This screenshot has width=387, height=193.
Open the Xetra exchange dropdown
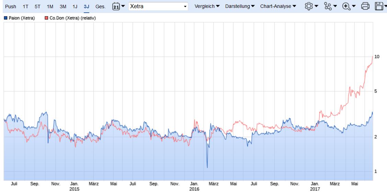(158, 7)
